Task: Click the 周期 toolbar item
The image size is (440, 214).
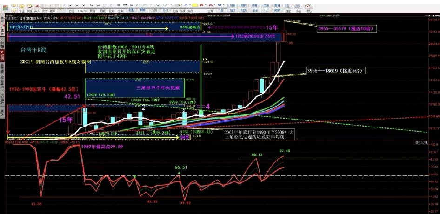Action: pyautogui.click(x=92, y=11)
